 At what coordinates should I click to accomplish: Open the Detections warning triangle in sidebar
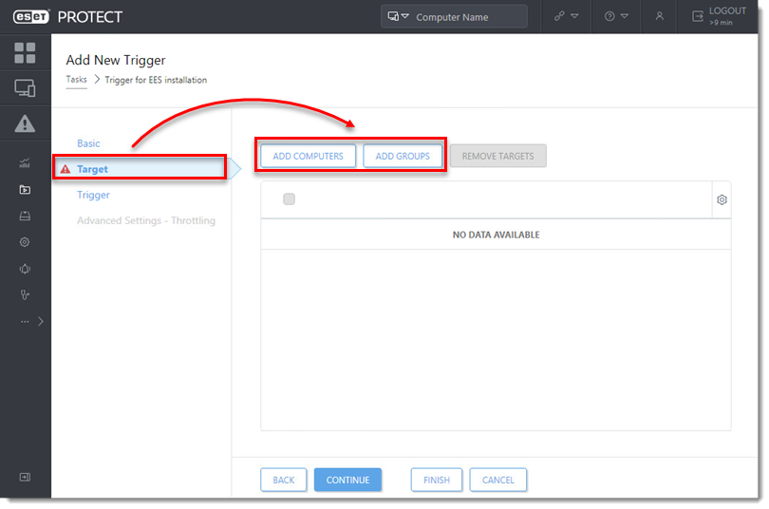pyautogui.click(x=25, y=123)
